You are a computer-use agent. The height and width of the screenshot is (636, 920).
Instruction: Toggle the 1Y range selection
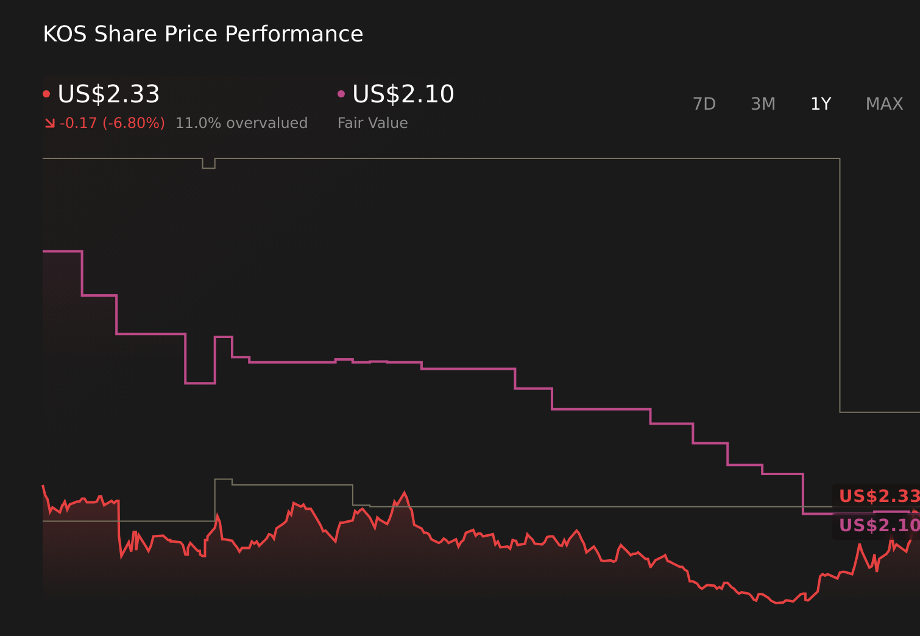820,104
